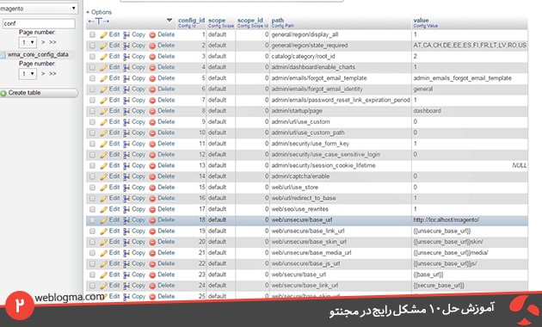This screenshot has height=327, width=542.
Task: Open the column options dropdown arrow in header
Action: [x=169, y=21]
